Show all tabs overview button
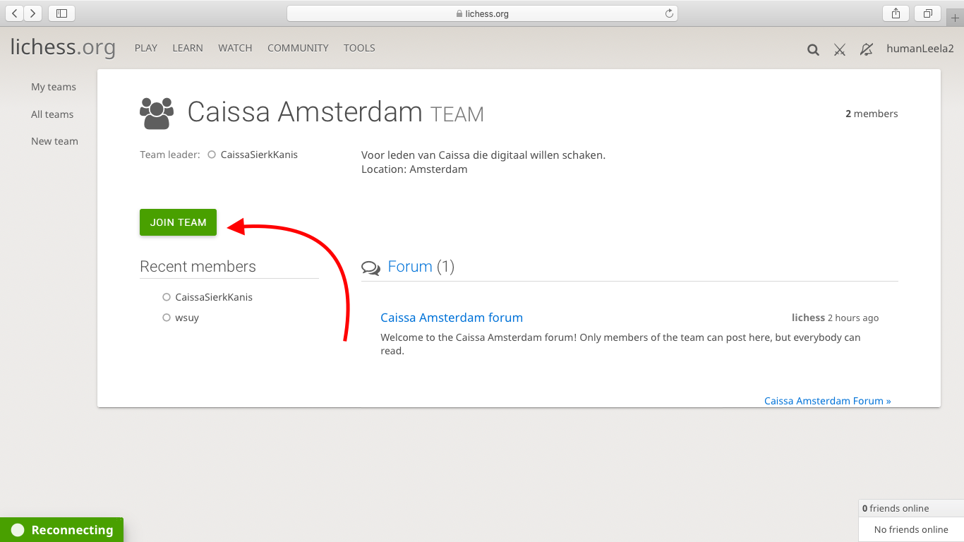This screenshot has height=542, width=964. pos(927,13)
